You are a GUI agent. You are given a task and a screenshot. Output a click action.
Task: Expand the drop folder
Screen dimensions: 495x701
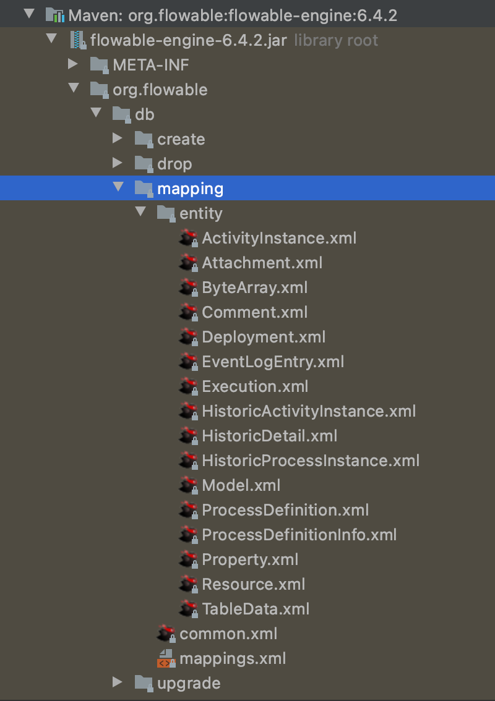(x=118, y=163)
